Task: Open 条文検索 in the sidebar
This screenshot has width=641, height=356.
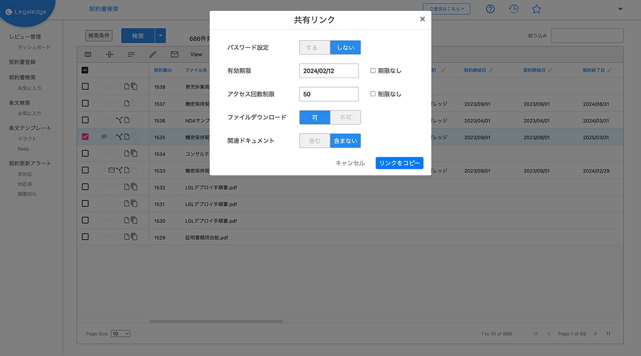Action: pos(20,103)
